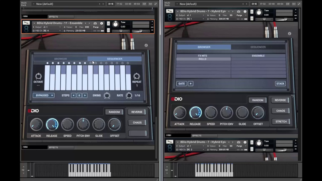Toggle last step dot in sequencer
Screen dimensions: 322x181
point(128,63)
